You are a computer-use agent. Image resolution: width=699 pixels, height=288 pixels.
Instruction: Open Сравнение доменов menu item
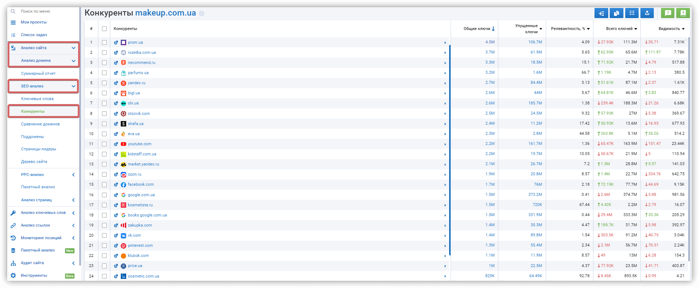tap(41, 124)
